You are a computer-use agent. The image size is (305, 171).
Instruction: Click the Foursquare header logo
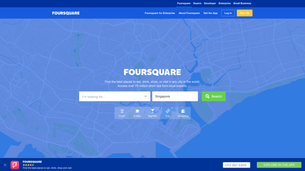tap(66, 13)
